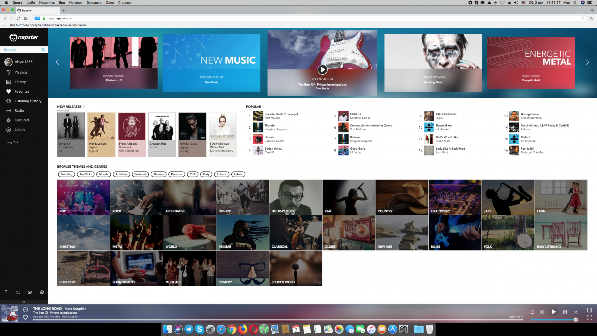Click the Log Out link

pyautogui.click(x=12, y=142)
